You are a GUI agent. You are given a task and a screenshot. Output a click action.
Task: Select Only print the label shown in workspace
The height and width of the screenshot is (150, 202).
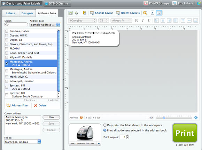point(105,125)
